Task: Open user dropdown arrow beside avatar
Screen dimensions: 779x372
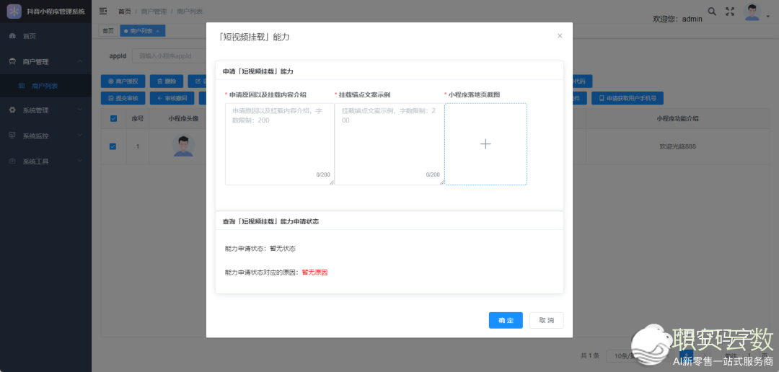Action: coord(768,18)
